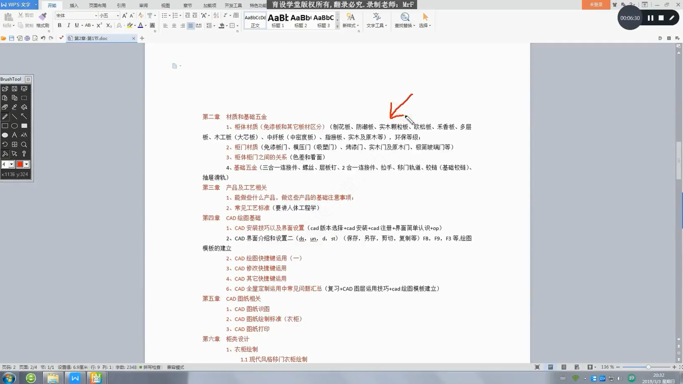Stop the screen recording

tap(661, 18)
